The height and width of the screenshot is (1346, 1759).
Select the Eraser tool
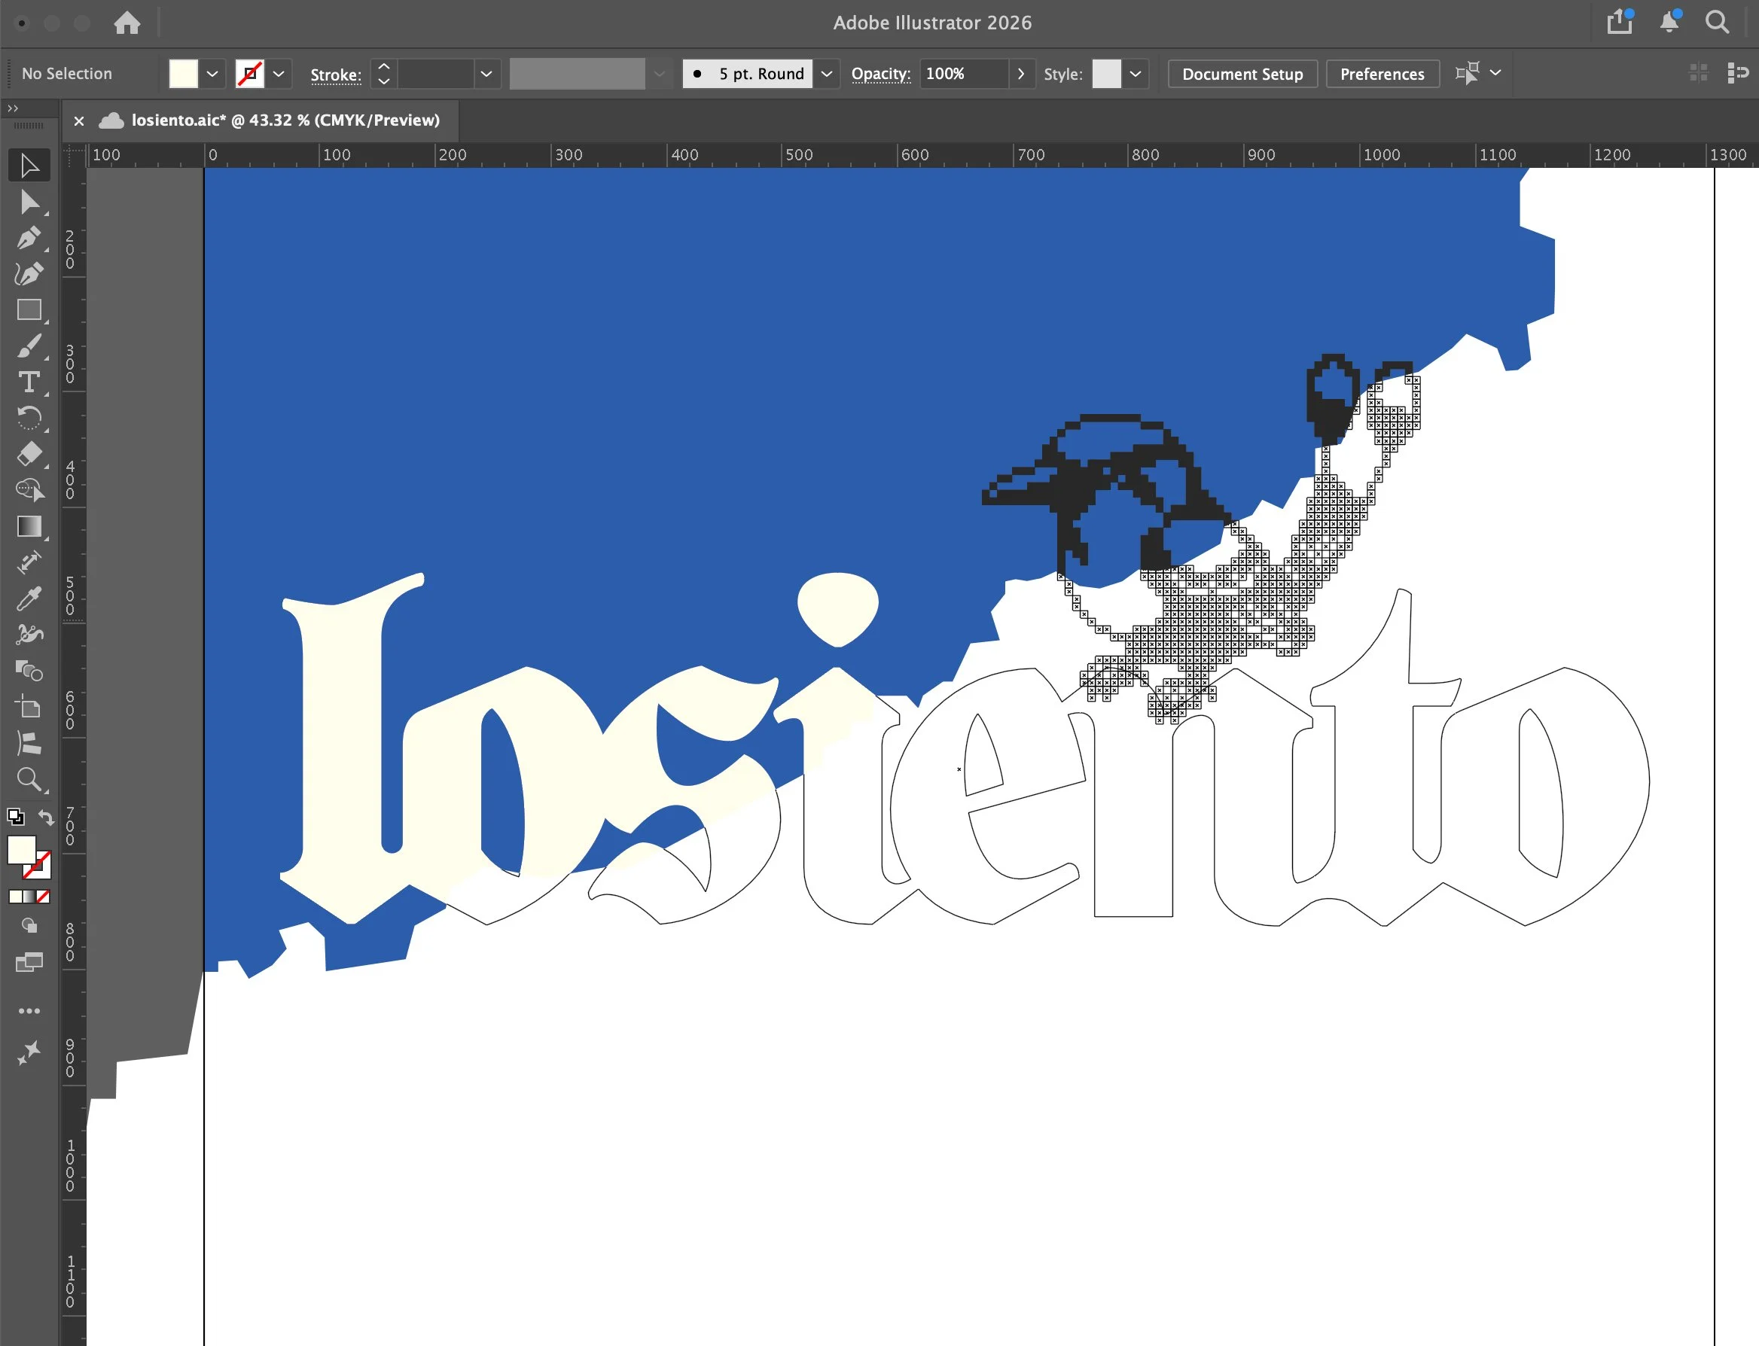tap(29, 454)
